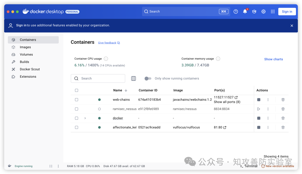Image resolution: width=302 pixels, height=174 pixels.
Task: Click the whale icon in status bar
Action: tap(10, 166)
